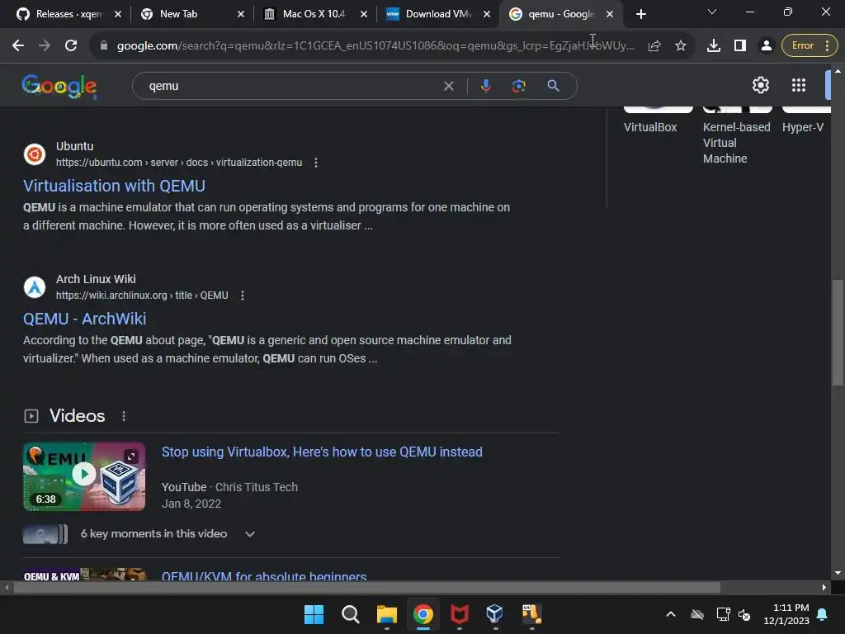The image size is (845, 634).
Task: Open the Google apps grid
Action: [x=798, y=85]
